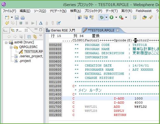The width and height of the screenshot is (160, 124).
Task: Click the grayed forward arrow icon
Action: [13, 23]
